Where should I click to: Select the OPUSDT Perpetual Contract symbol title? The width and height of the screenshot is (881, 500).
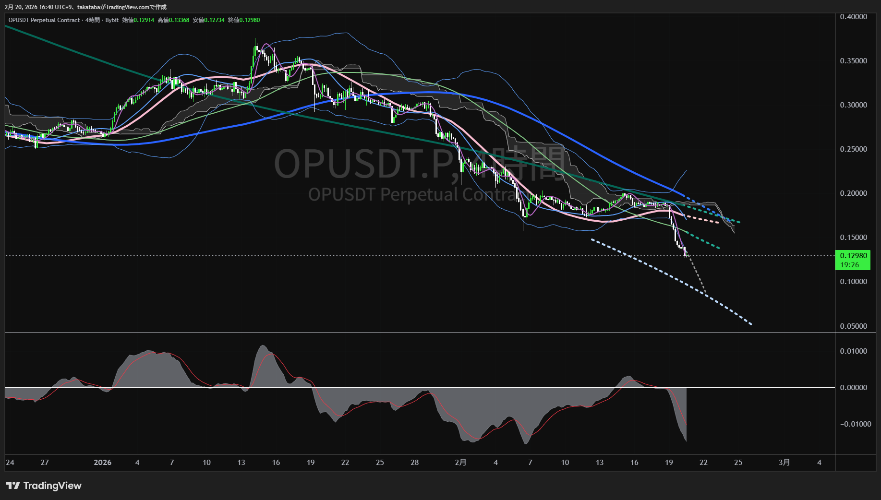pos(44,20)
